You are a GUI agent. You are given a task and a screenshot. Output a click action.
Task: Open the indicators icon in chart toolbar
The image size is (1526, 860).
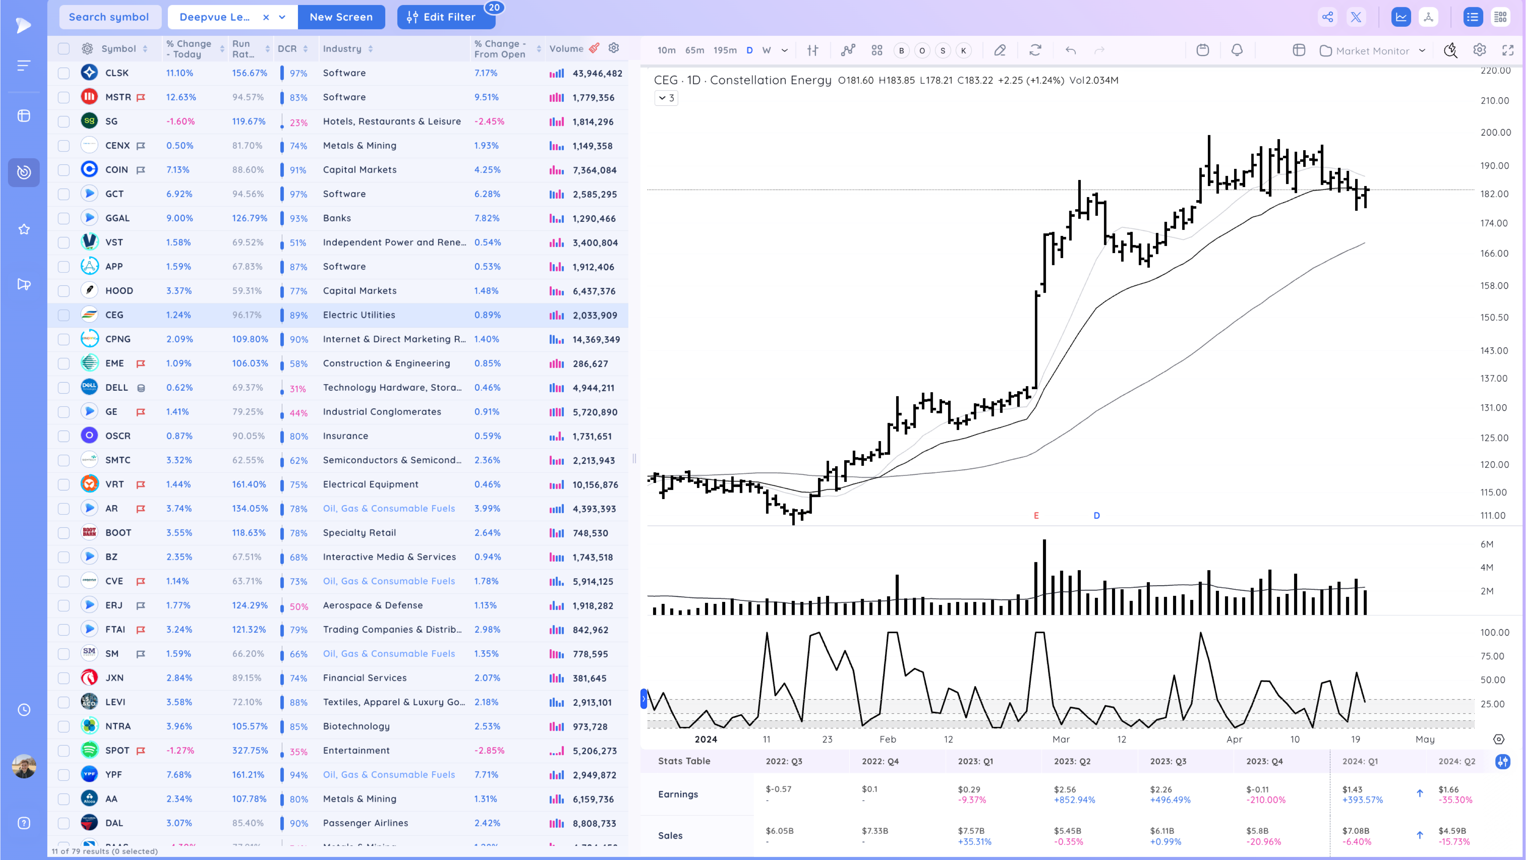(x=848, y=50)
